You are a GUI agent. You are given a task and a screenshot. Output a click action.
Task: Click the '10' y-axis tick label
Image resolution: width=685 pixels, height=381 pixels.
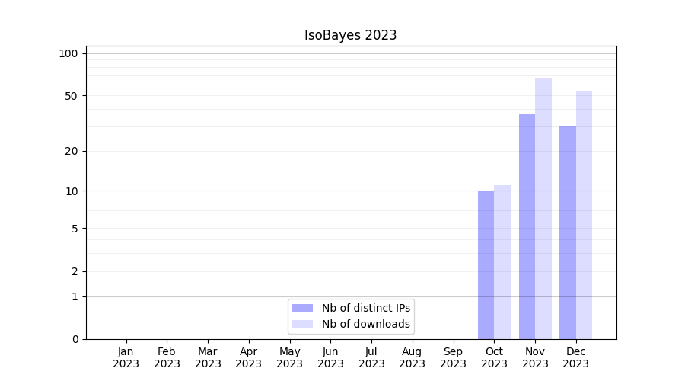tap(72, 190)
